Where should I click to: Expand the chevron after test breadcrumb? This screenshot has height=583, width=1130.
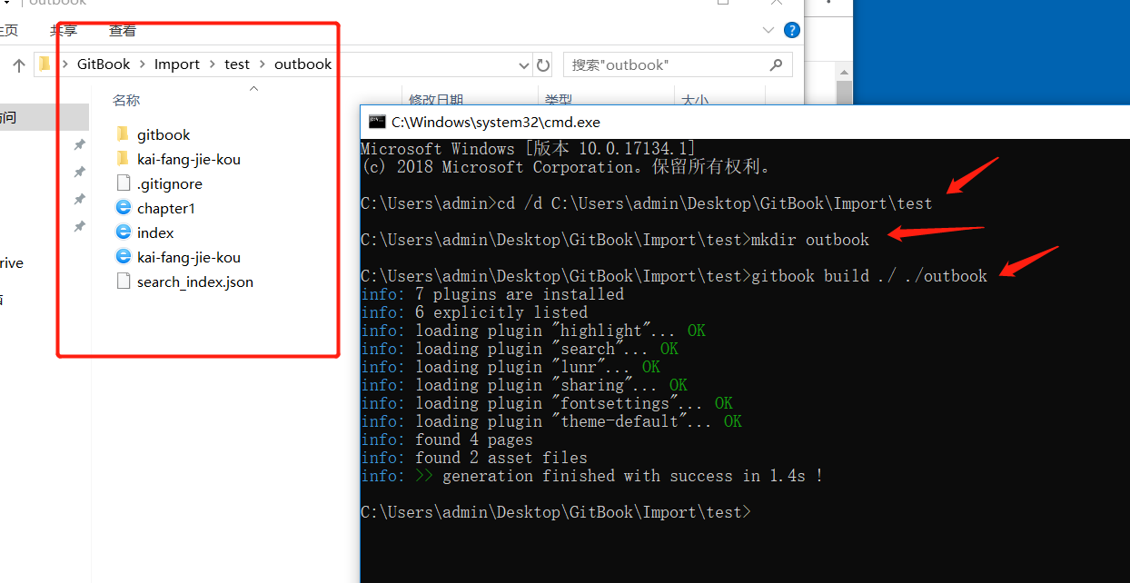[x=262, y=64]
